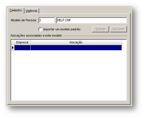The image size is (144, 118).
Task: Focus the HELP CNP description field
Action: 92,20
